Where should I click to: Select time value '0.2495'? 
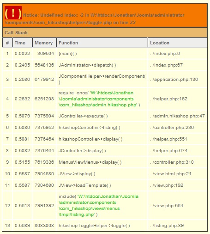pos(22,65)
